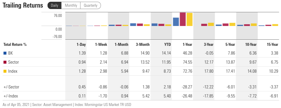Click the yellow 1-Year Index bar
281x108 pixels.
(189, 19)
